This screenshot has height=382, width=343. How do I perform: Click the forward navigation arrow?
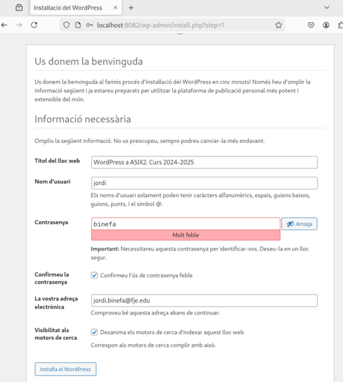19,25
